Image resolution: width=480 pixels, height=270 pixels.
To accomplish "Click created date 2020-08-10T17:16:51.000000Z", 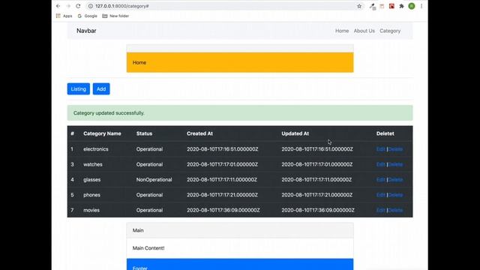I will click(x=223, y=149).
